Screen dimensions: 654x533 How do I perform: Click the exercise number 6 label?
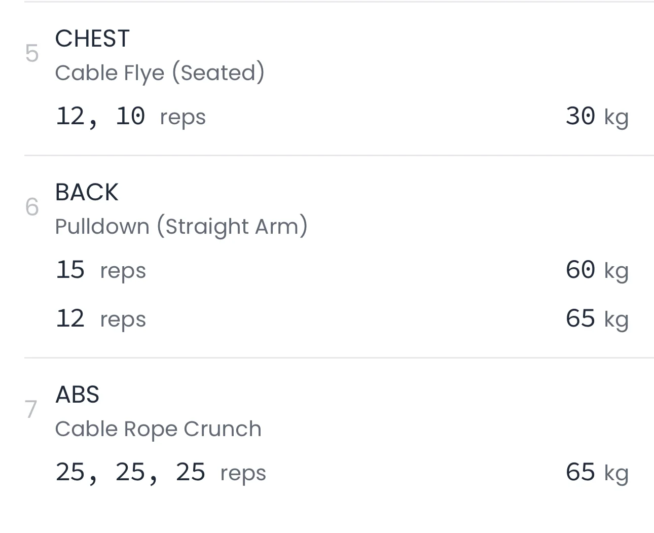31,207
